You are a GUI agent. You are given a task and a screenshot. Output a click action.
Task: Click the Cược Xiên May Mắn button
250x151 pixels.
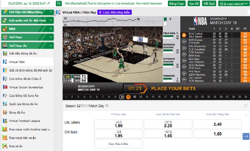114,12
